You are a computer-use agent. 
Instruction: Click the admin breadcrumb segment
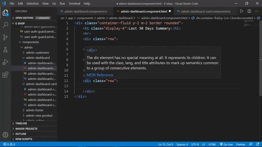(x=101, y=18)
